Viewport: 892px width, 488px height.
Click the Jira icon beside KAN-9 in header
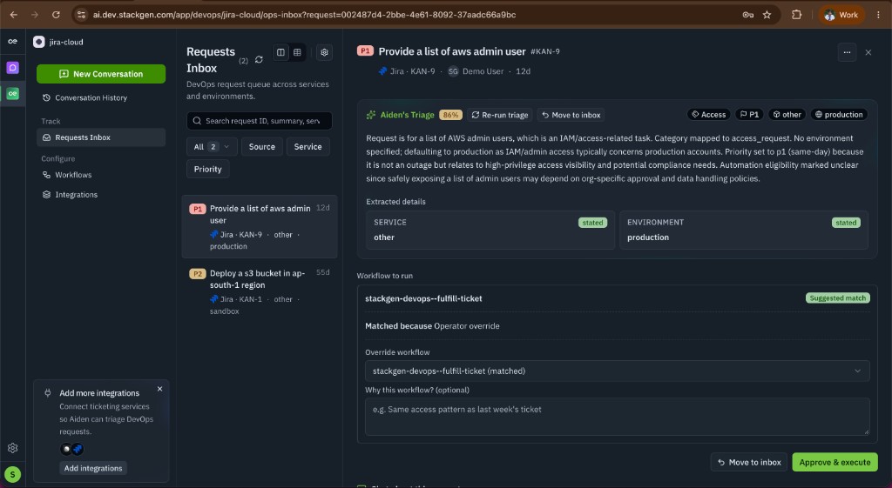[383, 71]
